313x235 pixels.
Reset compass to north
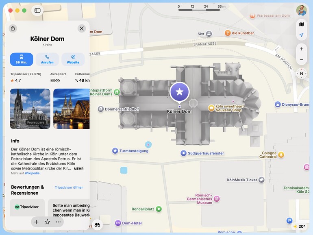coord(302,74)
